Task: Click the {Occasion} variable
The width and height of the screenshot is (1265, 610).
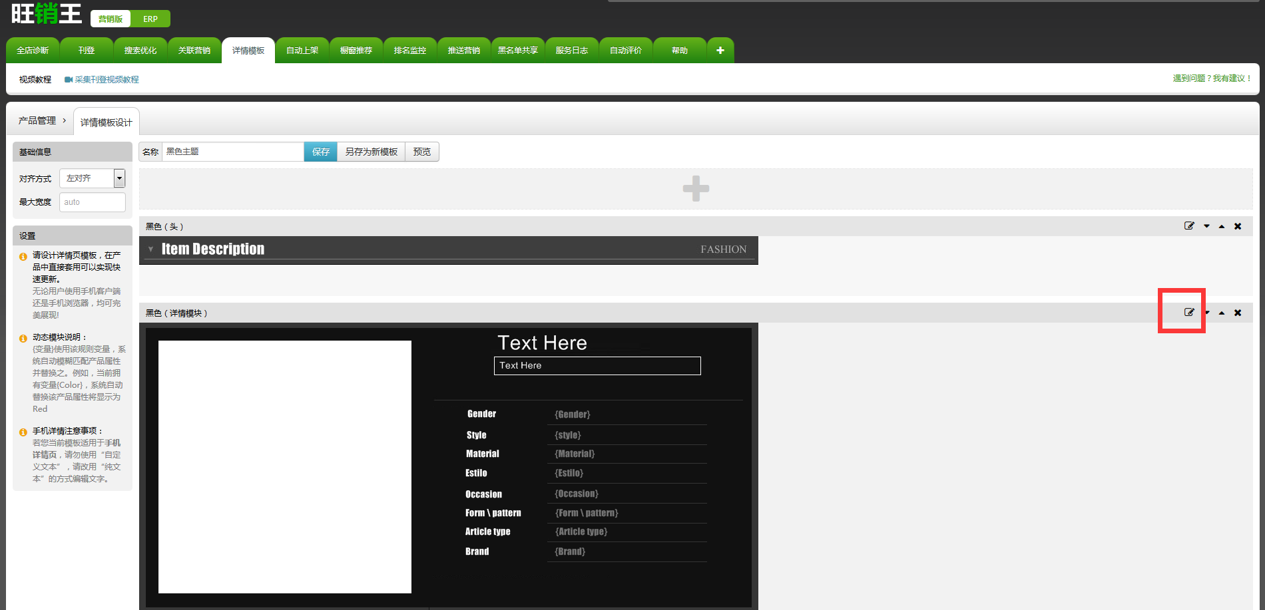Action: coord(577,494)
